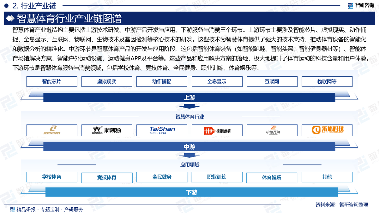Select the 中体万向 logo box
Image resolution: width=379 pixels, height=213 pixels.
(x=272, y=130)
